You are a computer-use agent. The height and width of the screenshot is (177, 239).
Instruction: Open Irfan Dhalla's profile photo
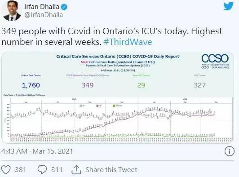coord(12,10)
